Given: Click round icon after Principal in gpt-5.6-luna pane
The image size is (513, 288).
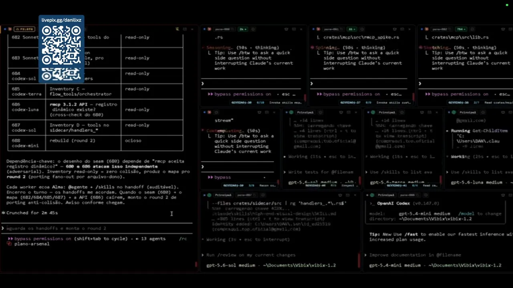Looking at the screenshot, I should tap(483, 112).
